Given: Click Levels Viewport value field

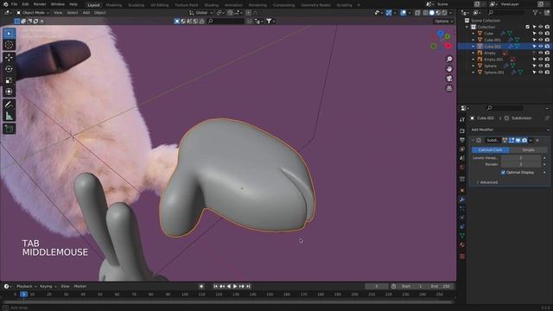Looking at the screenshot, I should (x=521, y=158).
